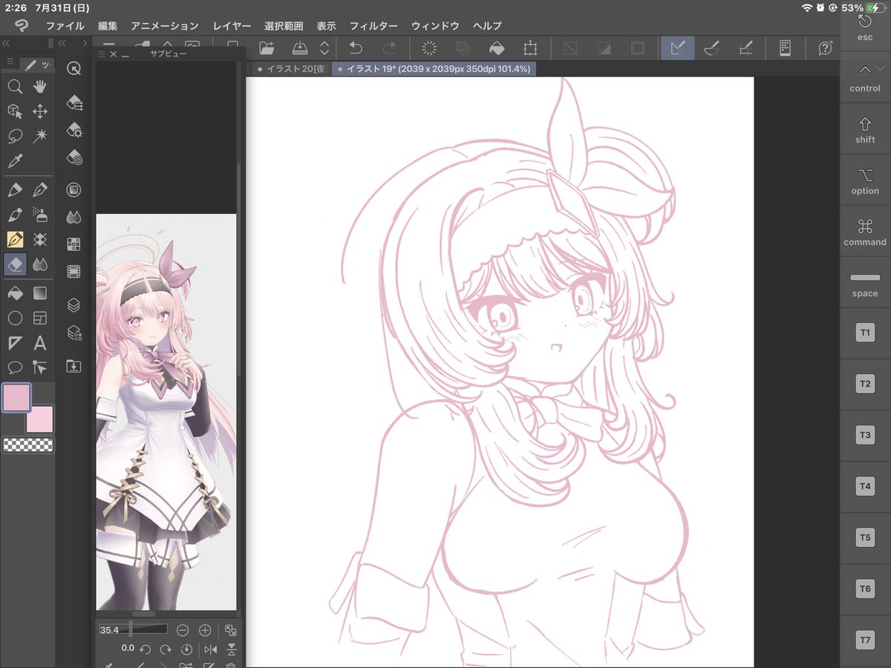This screenshot has height=668, width=891.
Task: Open the レイヤー menu
Action: [232, 26]
